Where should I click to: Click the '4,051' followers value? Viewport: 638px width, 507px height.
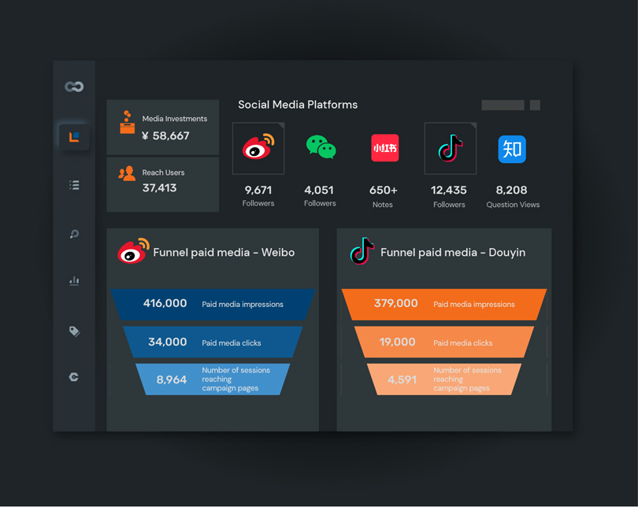(319, 190)
